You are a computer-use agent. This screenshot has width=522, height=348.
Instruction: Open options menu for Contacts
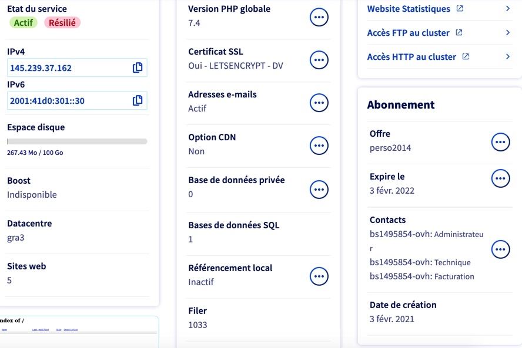(500, 249)
